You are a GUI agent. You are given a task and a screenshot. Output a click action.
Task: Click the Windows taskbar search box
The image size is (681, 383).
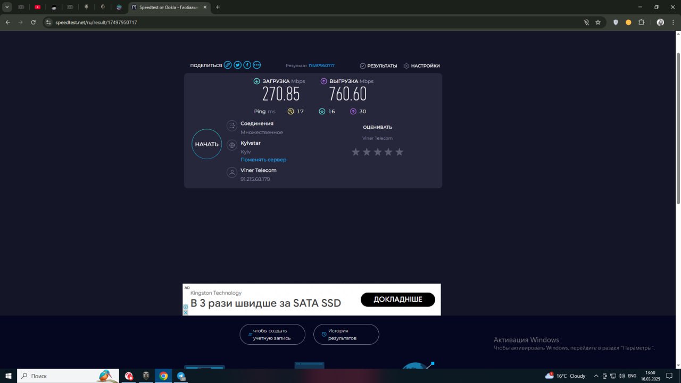[x=68, y=376]
